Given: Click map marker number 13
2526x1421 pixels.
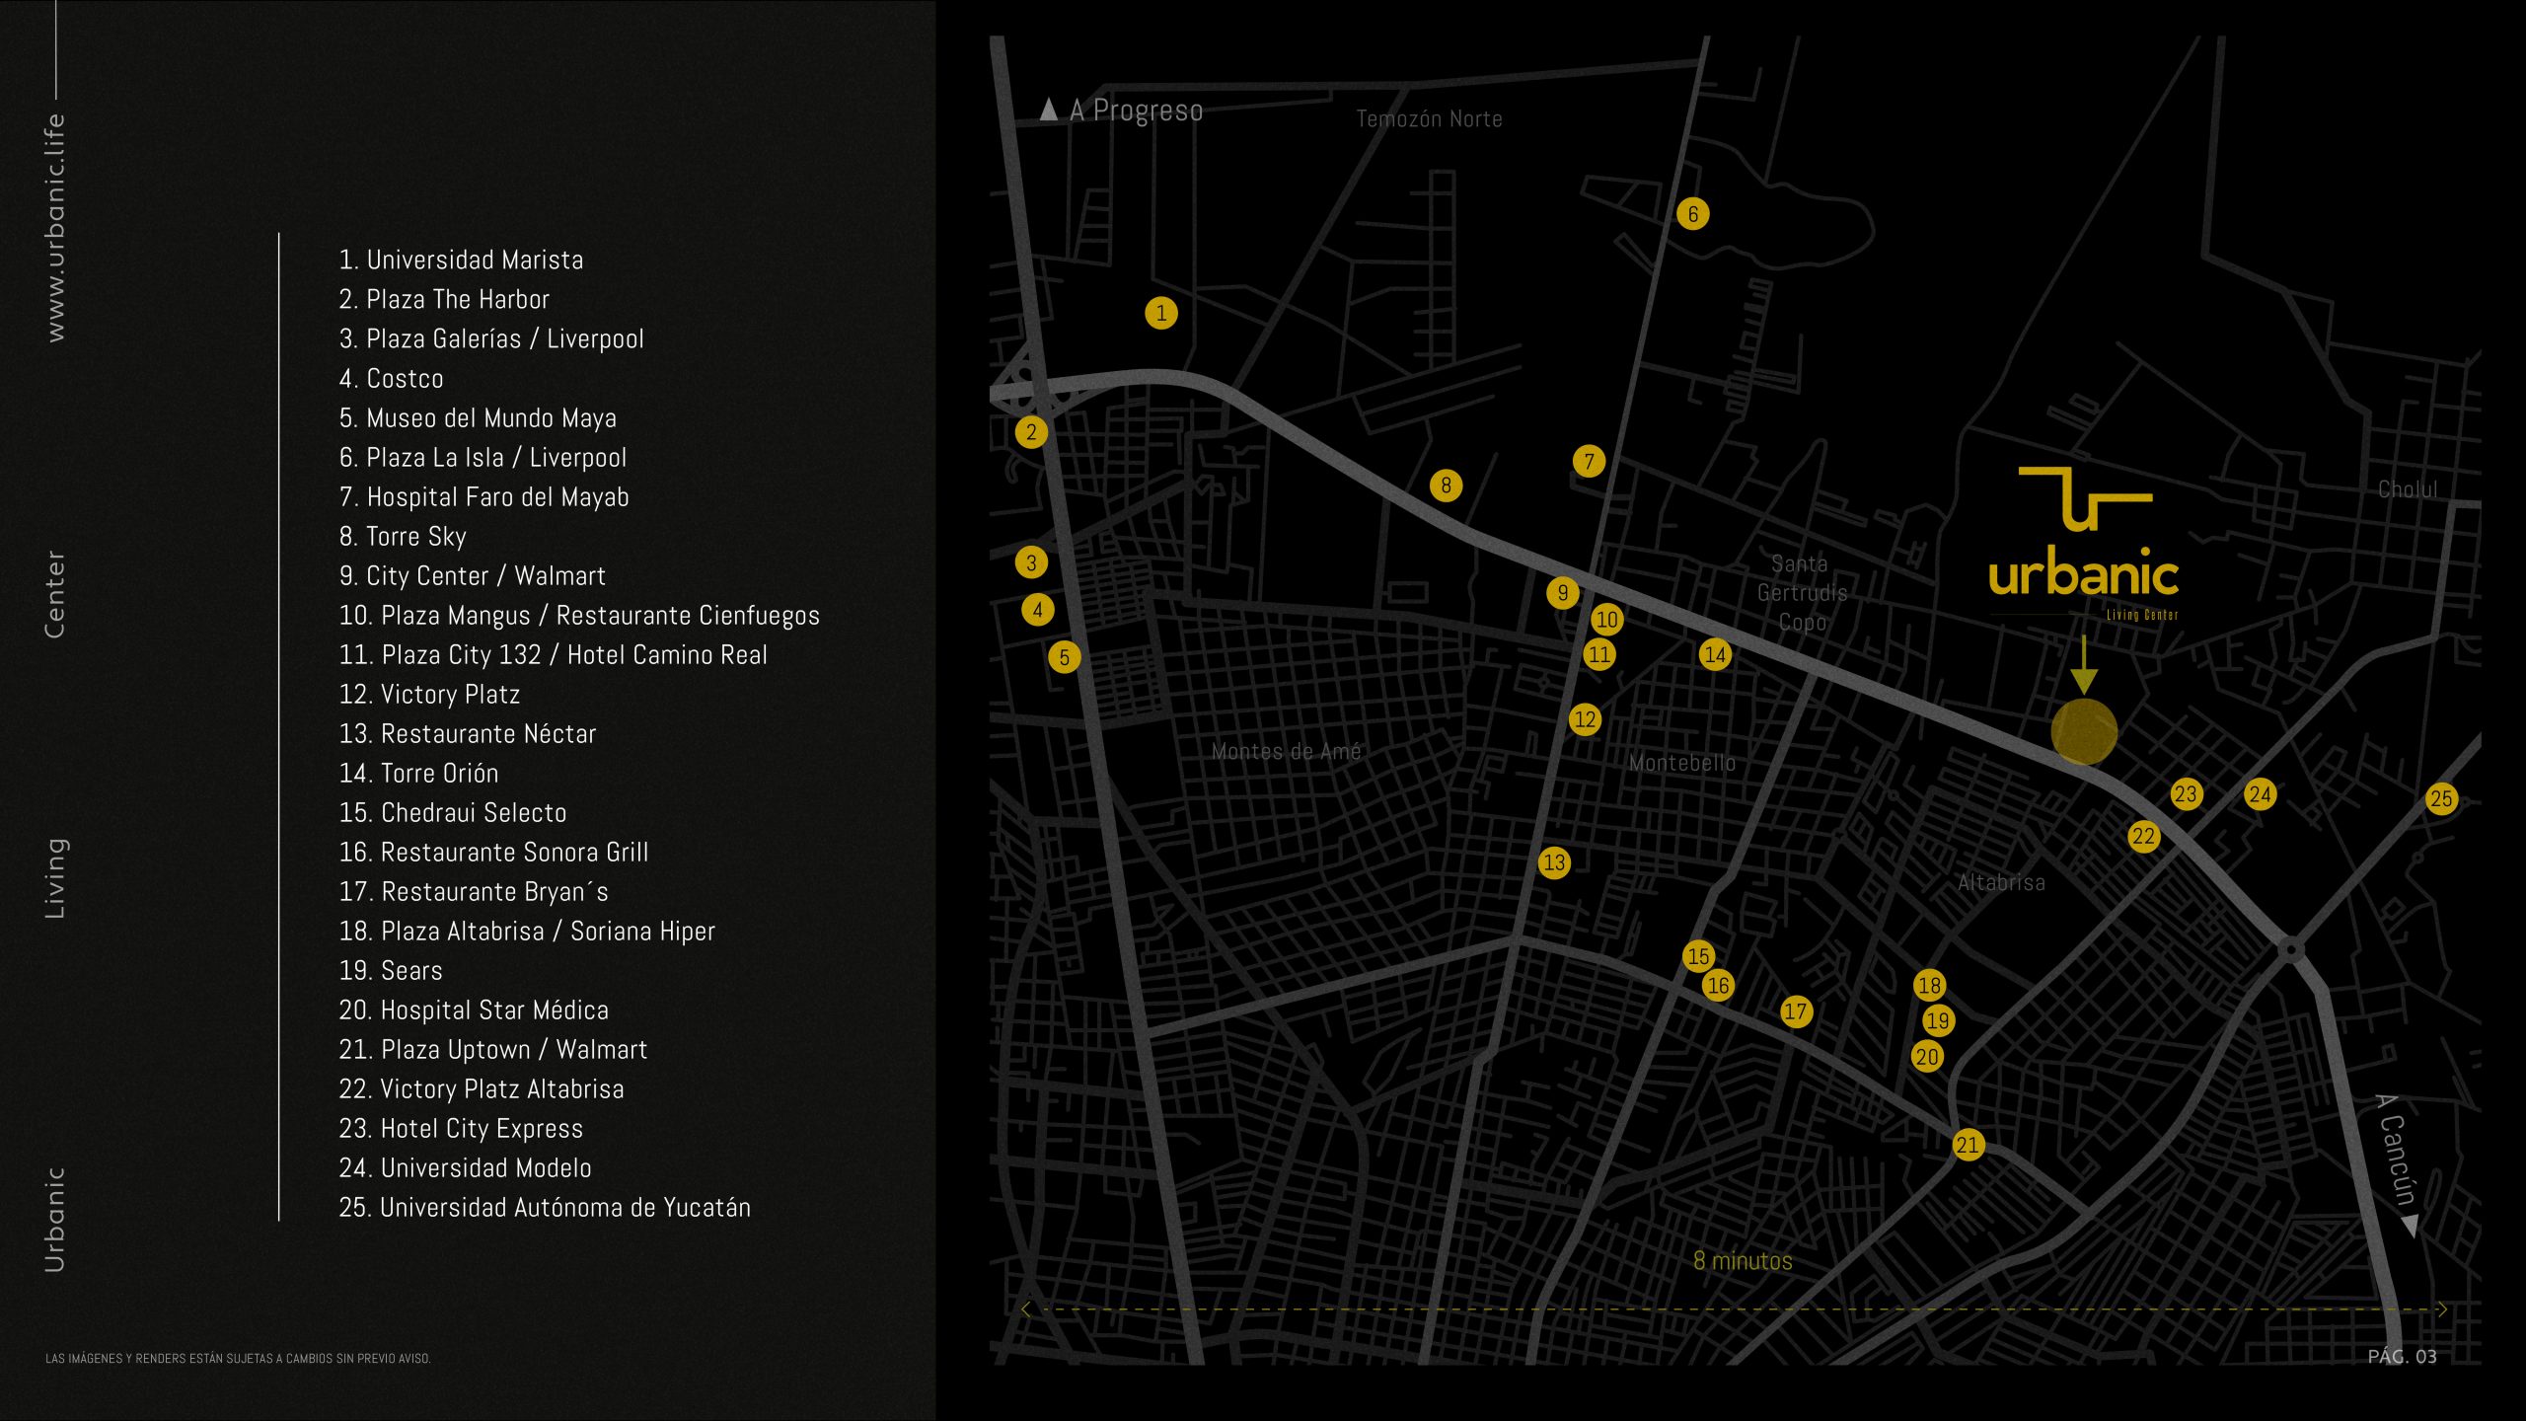Looking at the screenshot, I should point(1553,862).
